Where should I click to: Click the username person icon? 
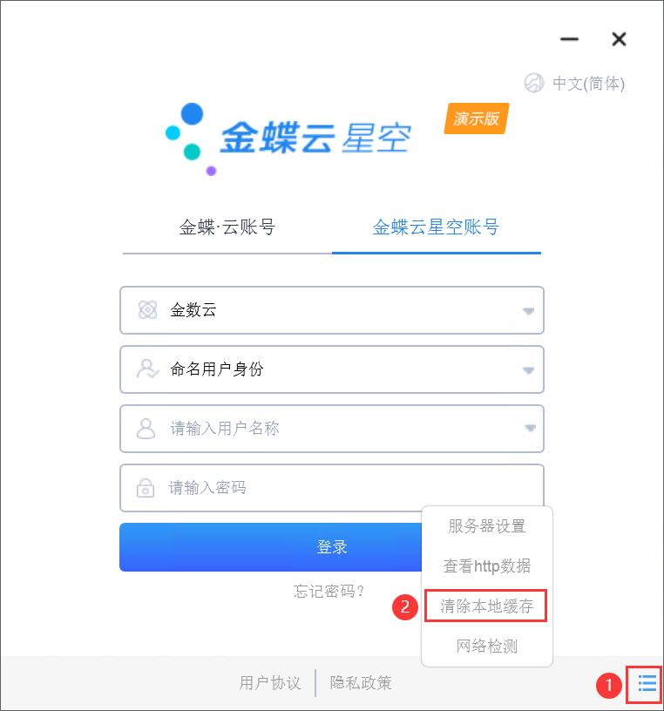(146, 429)
